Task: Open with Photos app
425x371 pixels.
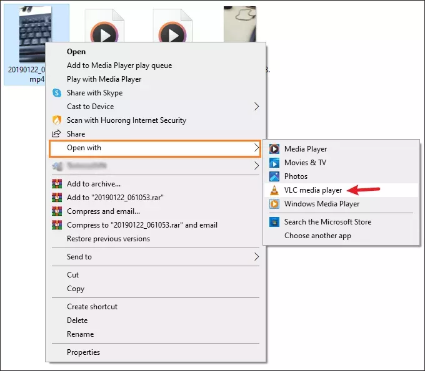Action: (x=341, y=176)
